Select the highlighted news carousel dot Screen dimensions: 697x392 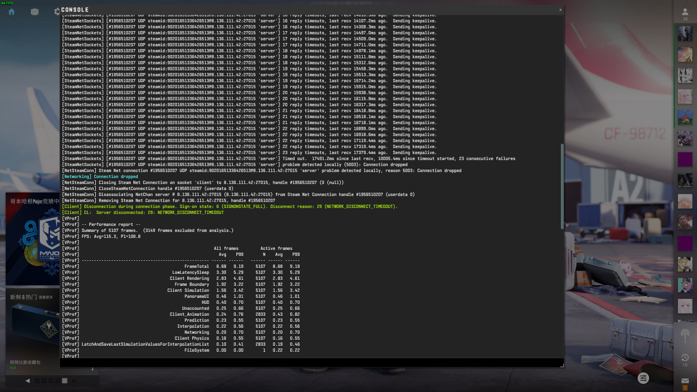(65, 381)
